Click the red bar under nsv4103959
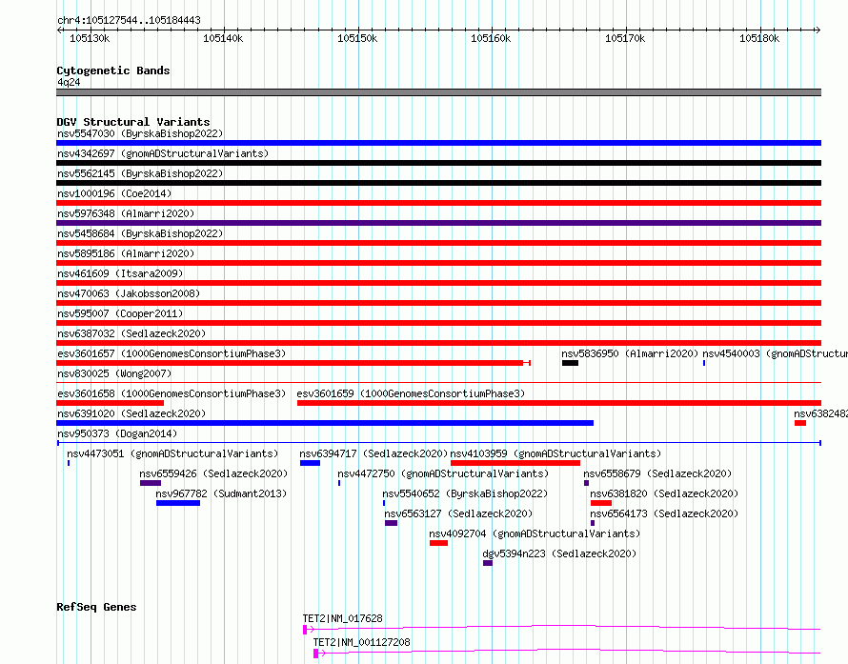The width and height of the screenshot is (848, 664). 515,463
